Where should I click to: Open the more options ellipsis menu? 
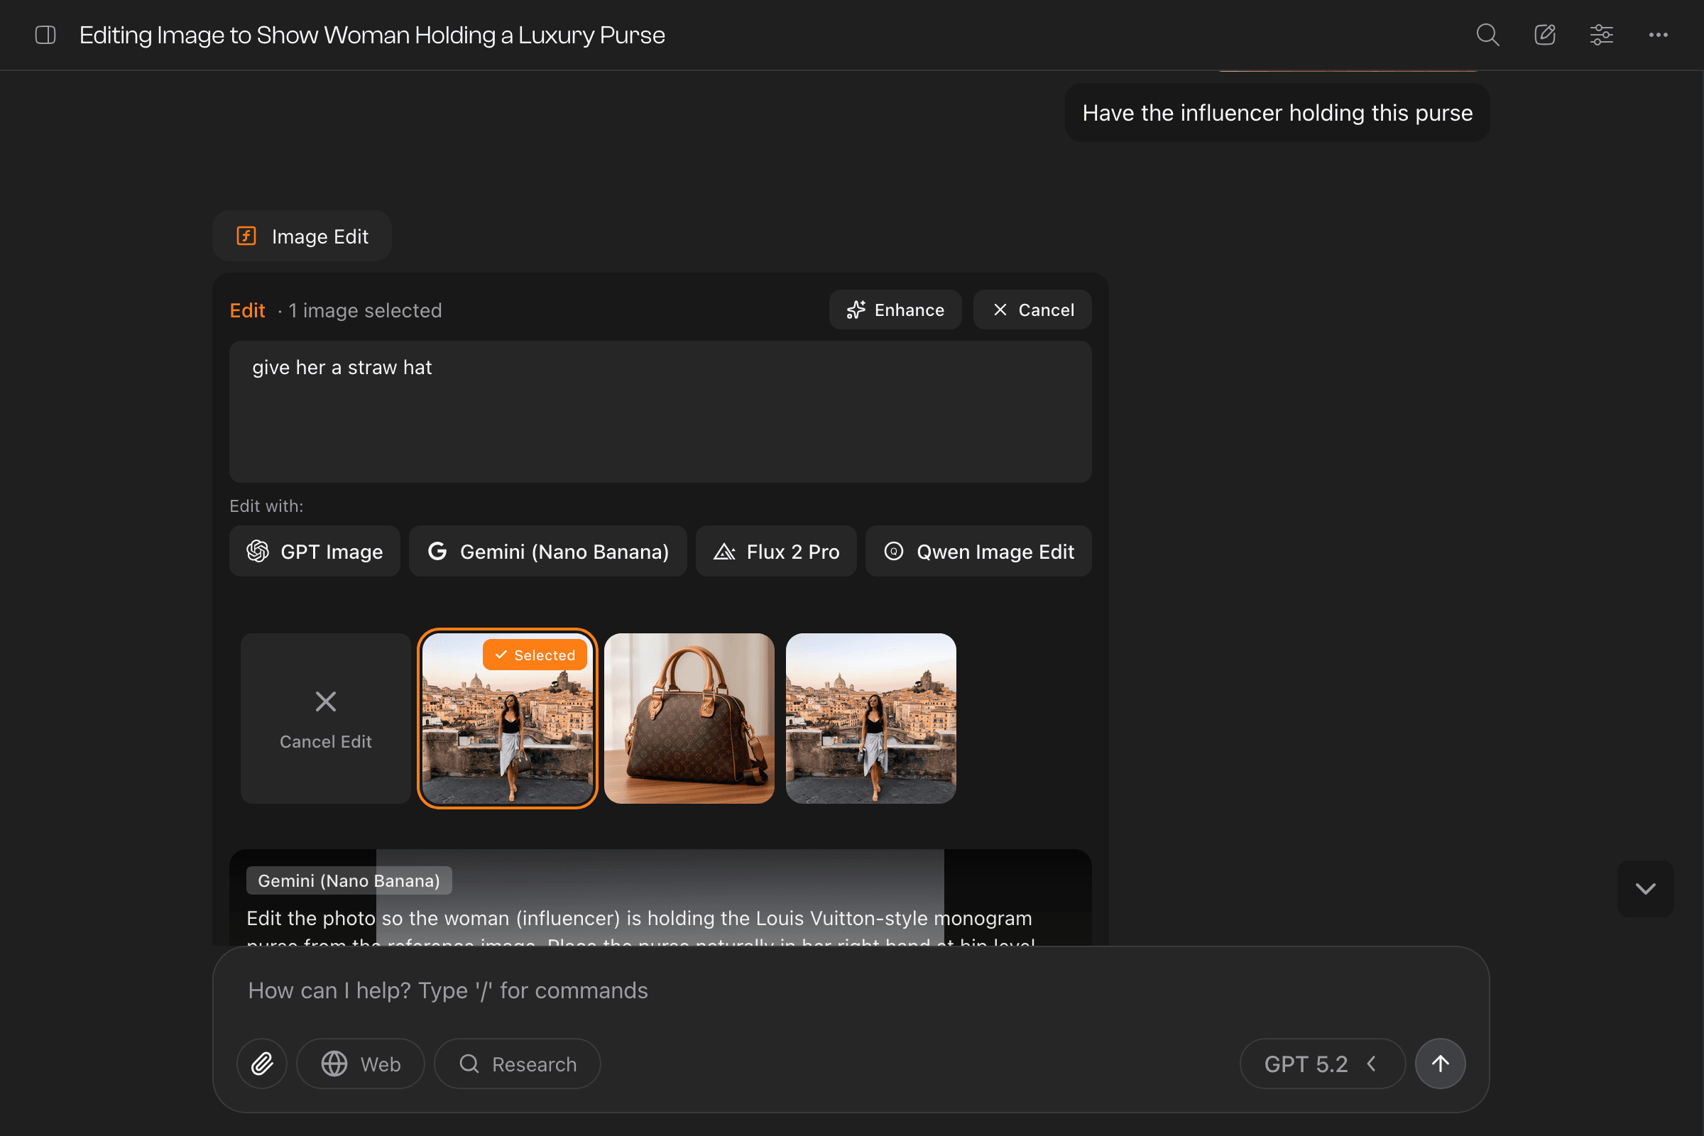[x=1659, y=34]
